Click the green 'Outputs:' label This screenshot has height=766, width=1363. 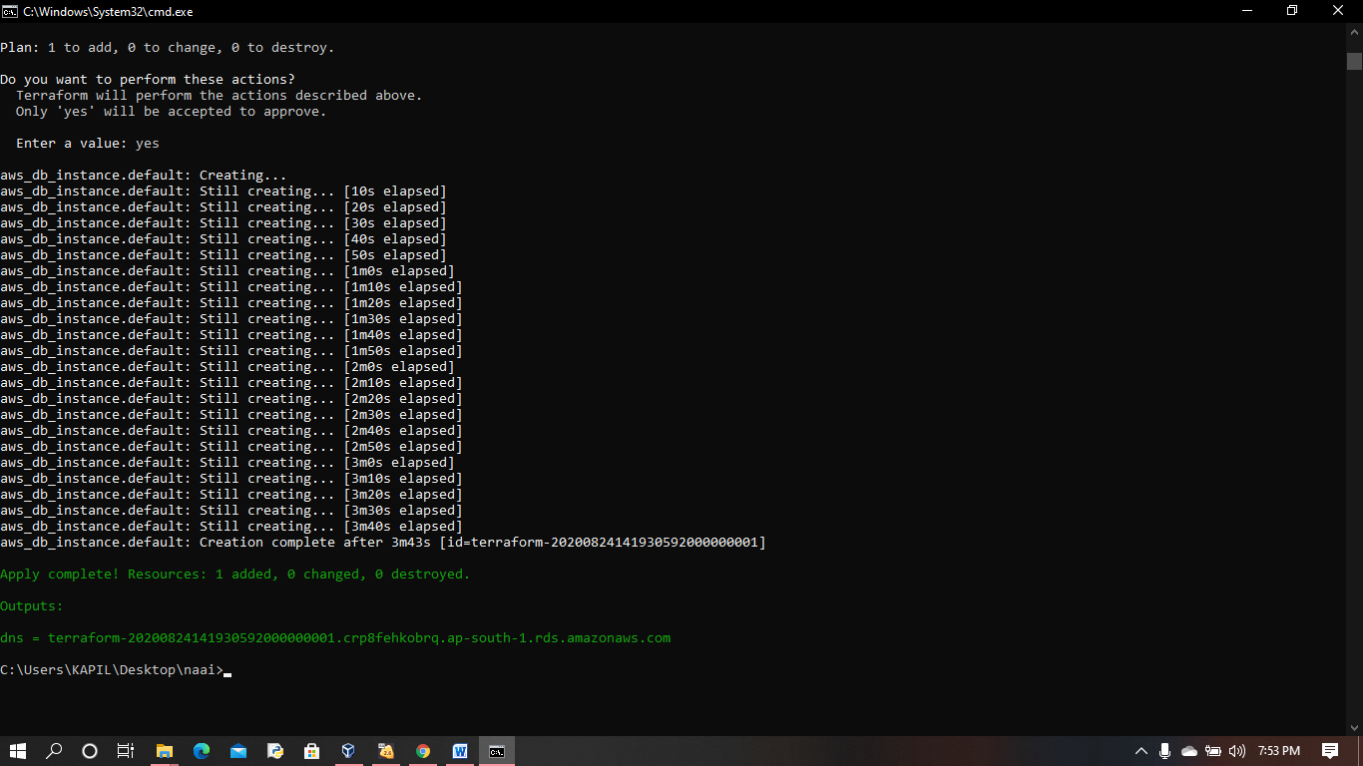coord(32,606)
